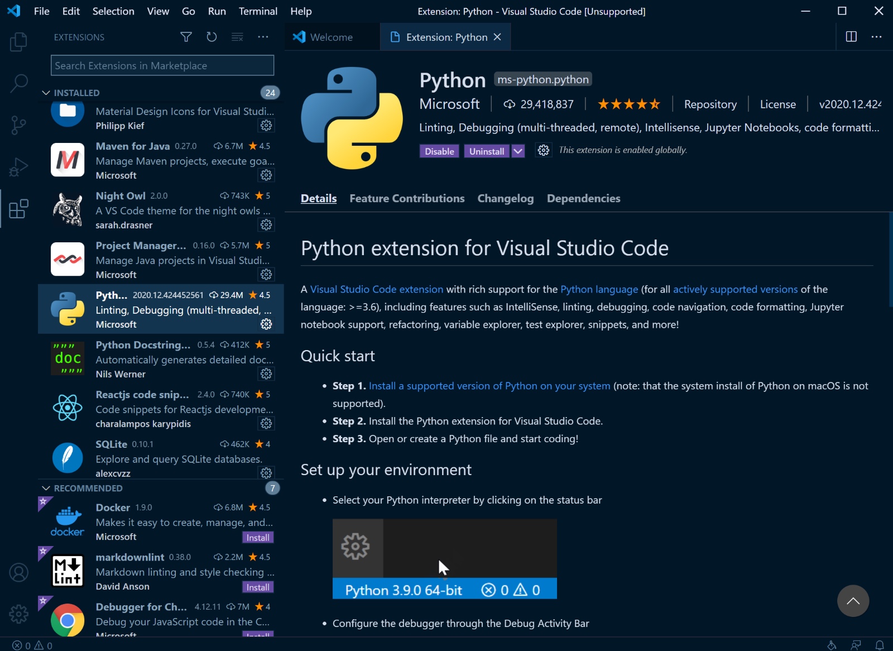Filter extensions using the funnel icon

(186, 37)
